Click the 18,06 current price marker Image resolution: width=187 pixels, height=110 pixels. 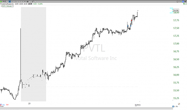(x=176, y=10)
